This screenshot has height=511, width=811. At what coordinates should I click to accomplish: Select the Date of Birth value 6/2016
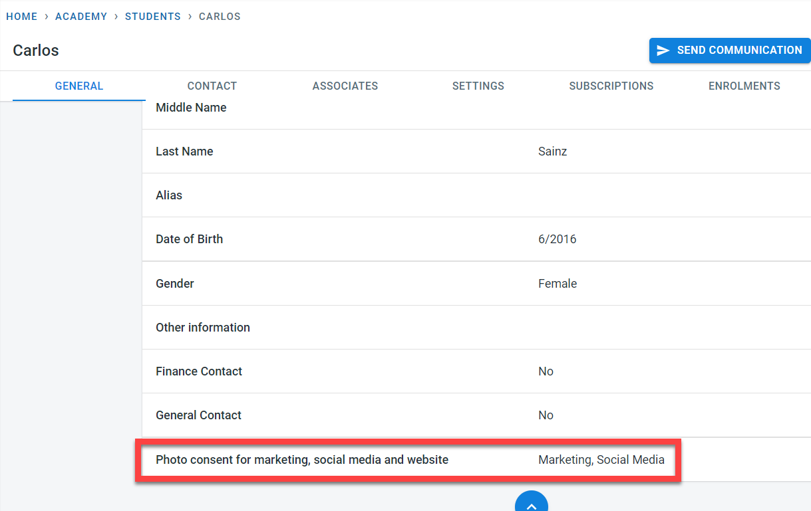557,239
